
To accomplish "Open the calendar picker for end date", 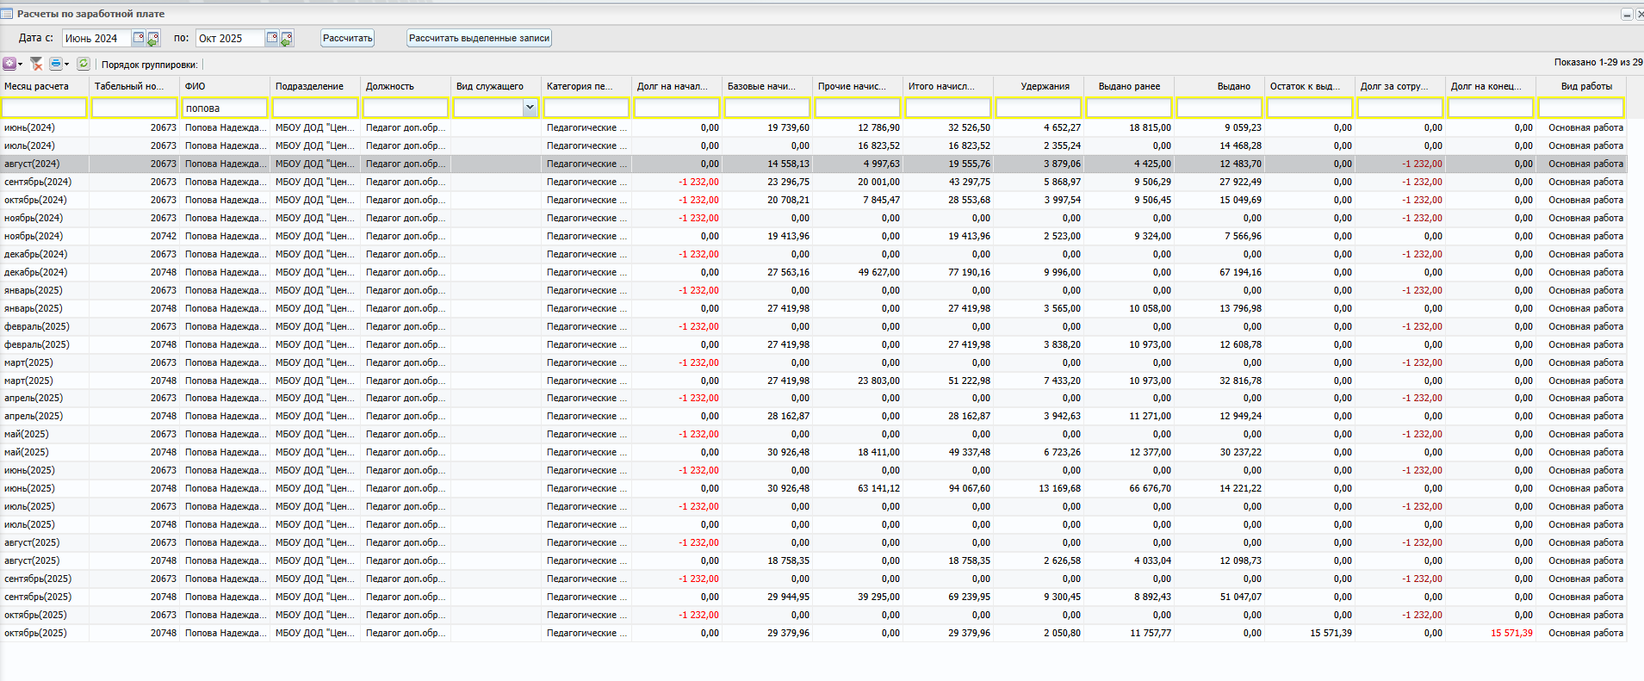I will [272, 38].
